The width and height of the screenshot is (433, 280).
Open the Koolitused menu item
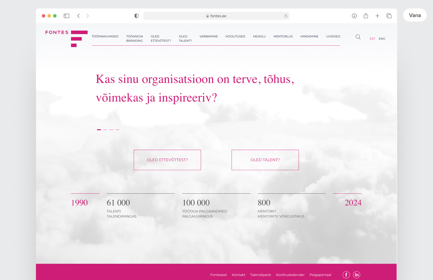[x=235, y=36]
